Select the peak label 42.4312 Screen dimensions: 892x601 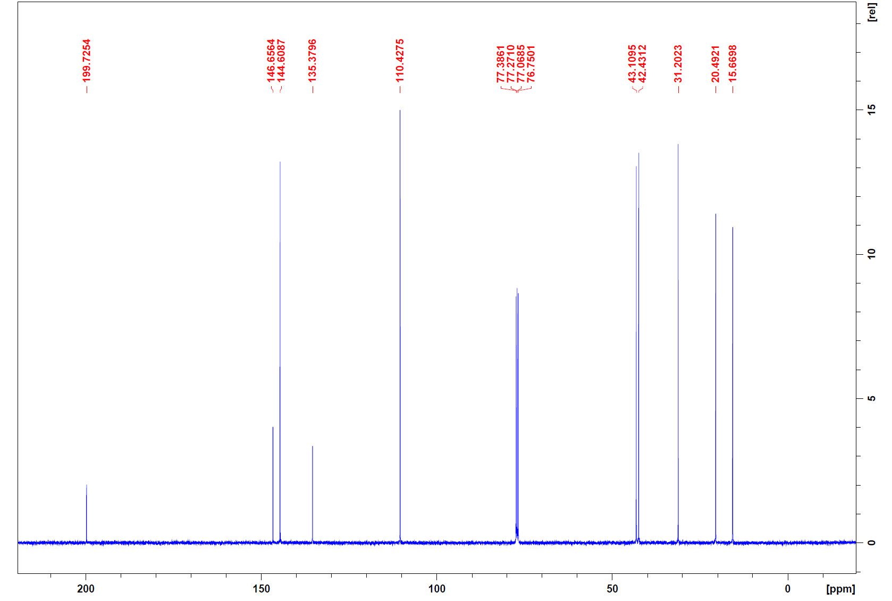642,64
